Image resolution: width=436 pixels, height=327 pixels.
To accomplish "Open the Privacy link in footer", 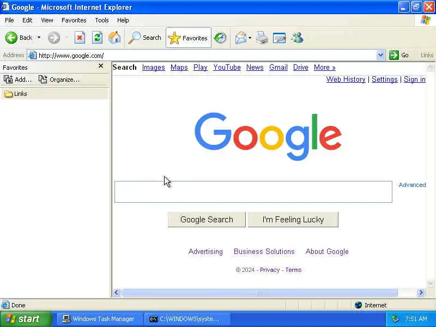I will (x=270, y=270).
